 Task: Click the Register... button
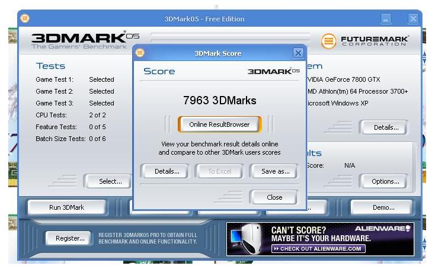[x=69, y=238]
